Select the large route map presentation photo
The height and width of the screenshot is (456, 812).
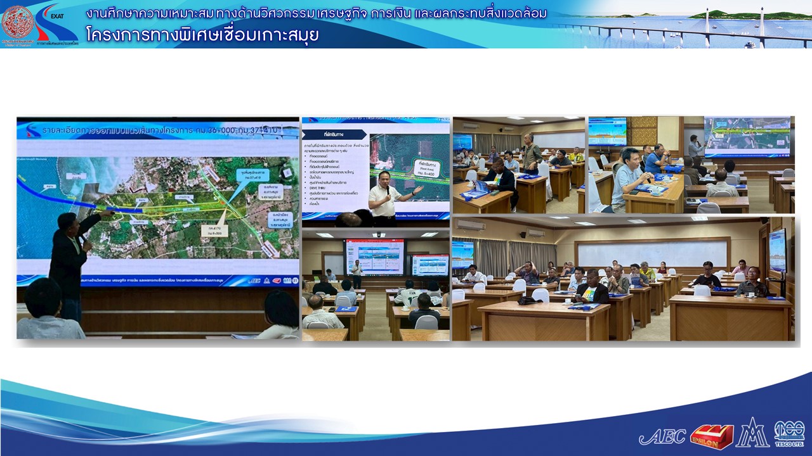coord(157,227)
